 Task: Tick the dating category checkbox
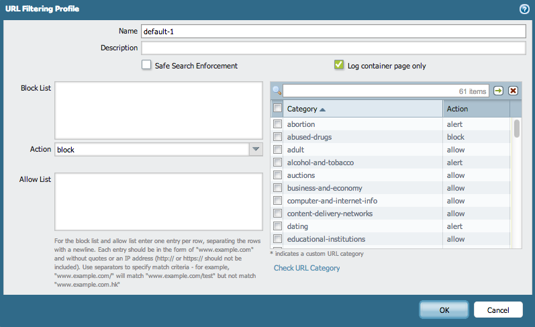[277, 226]
